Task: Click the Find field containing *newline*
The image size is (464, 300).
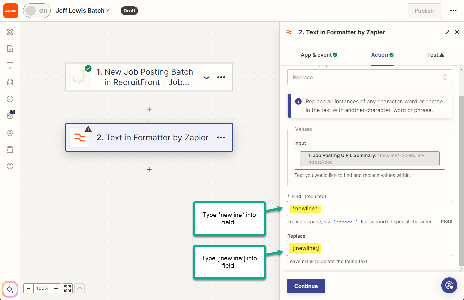Action: pyautogui.click(x=369, y=209)
